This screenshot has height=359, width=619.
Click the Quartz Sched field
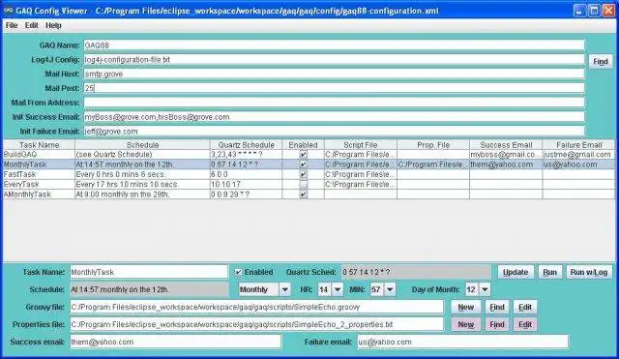(x=417, y=272)
